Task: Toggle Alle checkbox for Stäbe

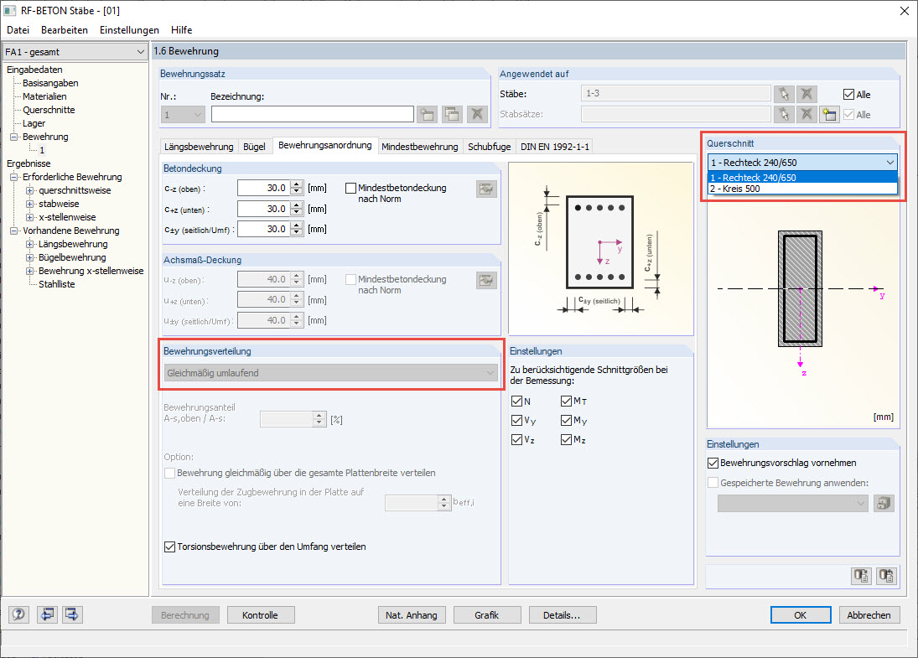Action: click(848, 94)
